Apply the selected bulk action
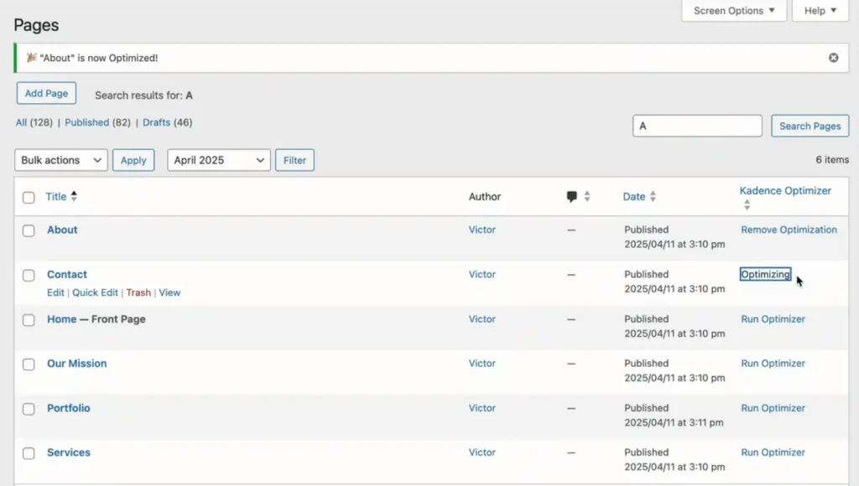The image size is (859, 486). click(x=133, y=159)
